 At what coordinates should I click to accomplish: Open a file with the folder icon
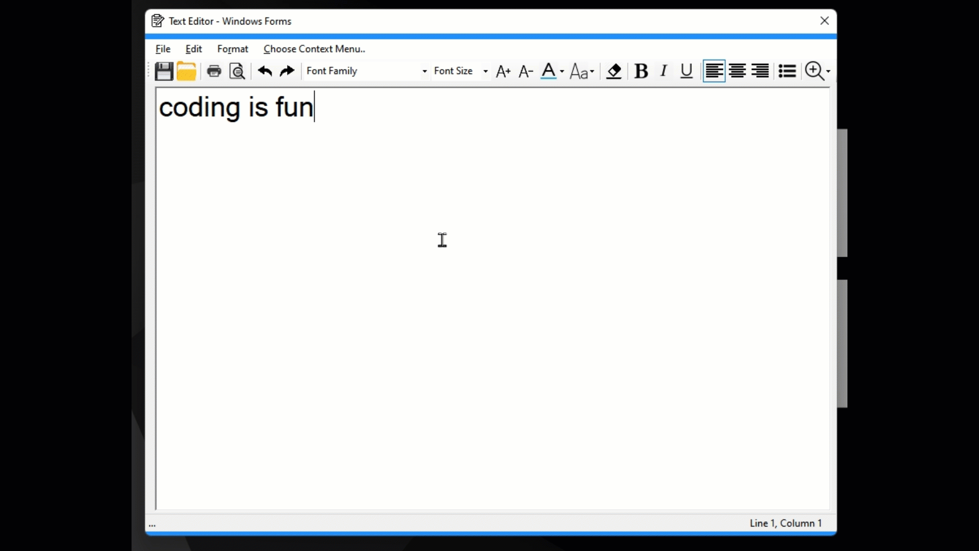point(187,71)
